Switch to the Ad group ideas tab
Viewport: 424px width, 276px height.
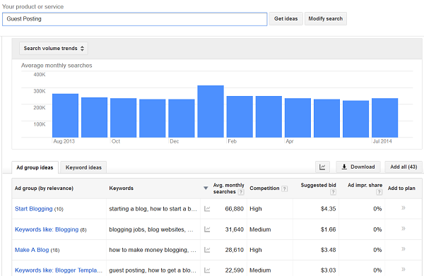point(35,167)
